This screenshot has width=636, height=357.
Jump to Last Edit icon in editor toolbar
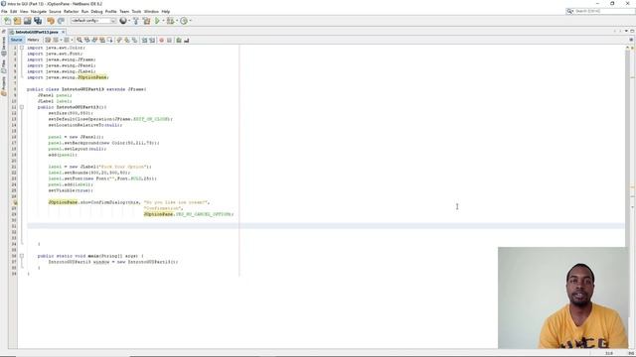pyautogui.click(x=48, y=40)
